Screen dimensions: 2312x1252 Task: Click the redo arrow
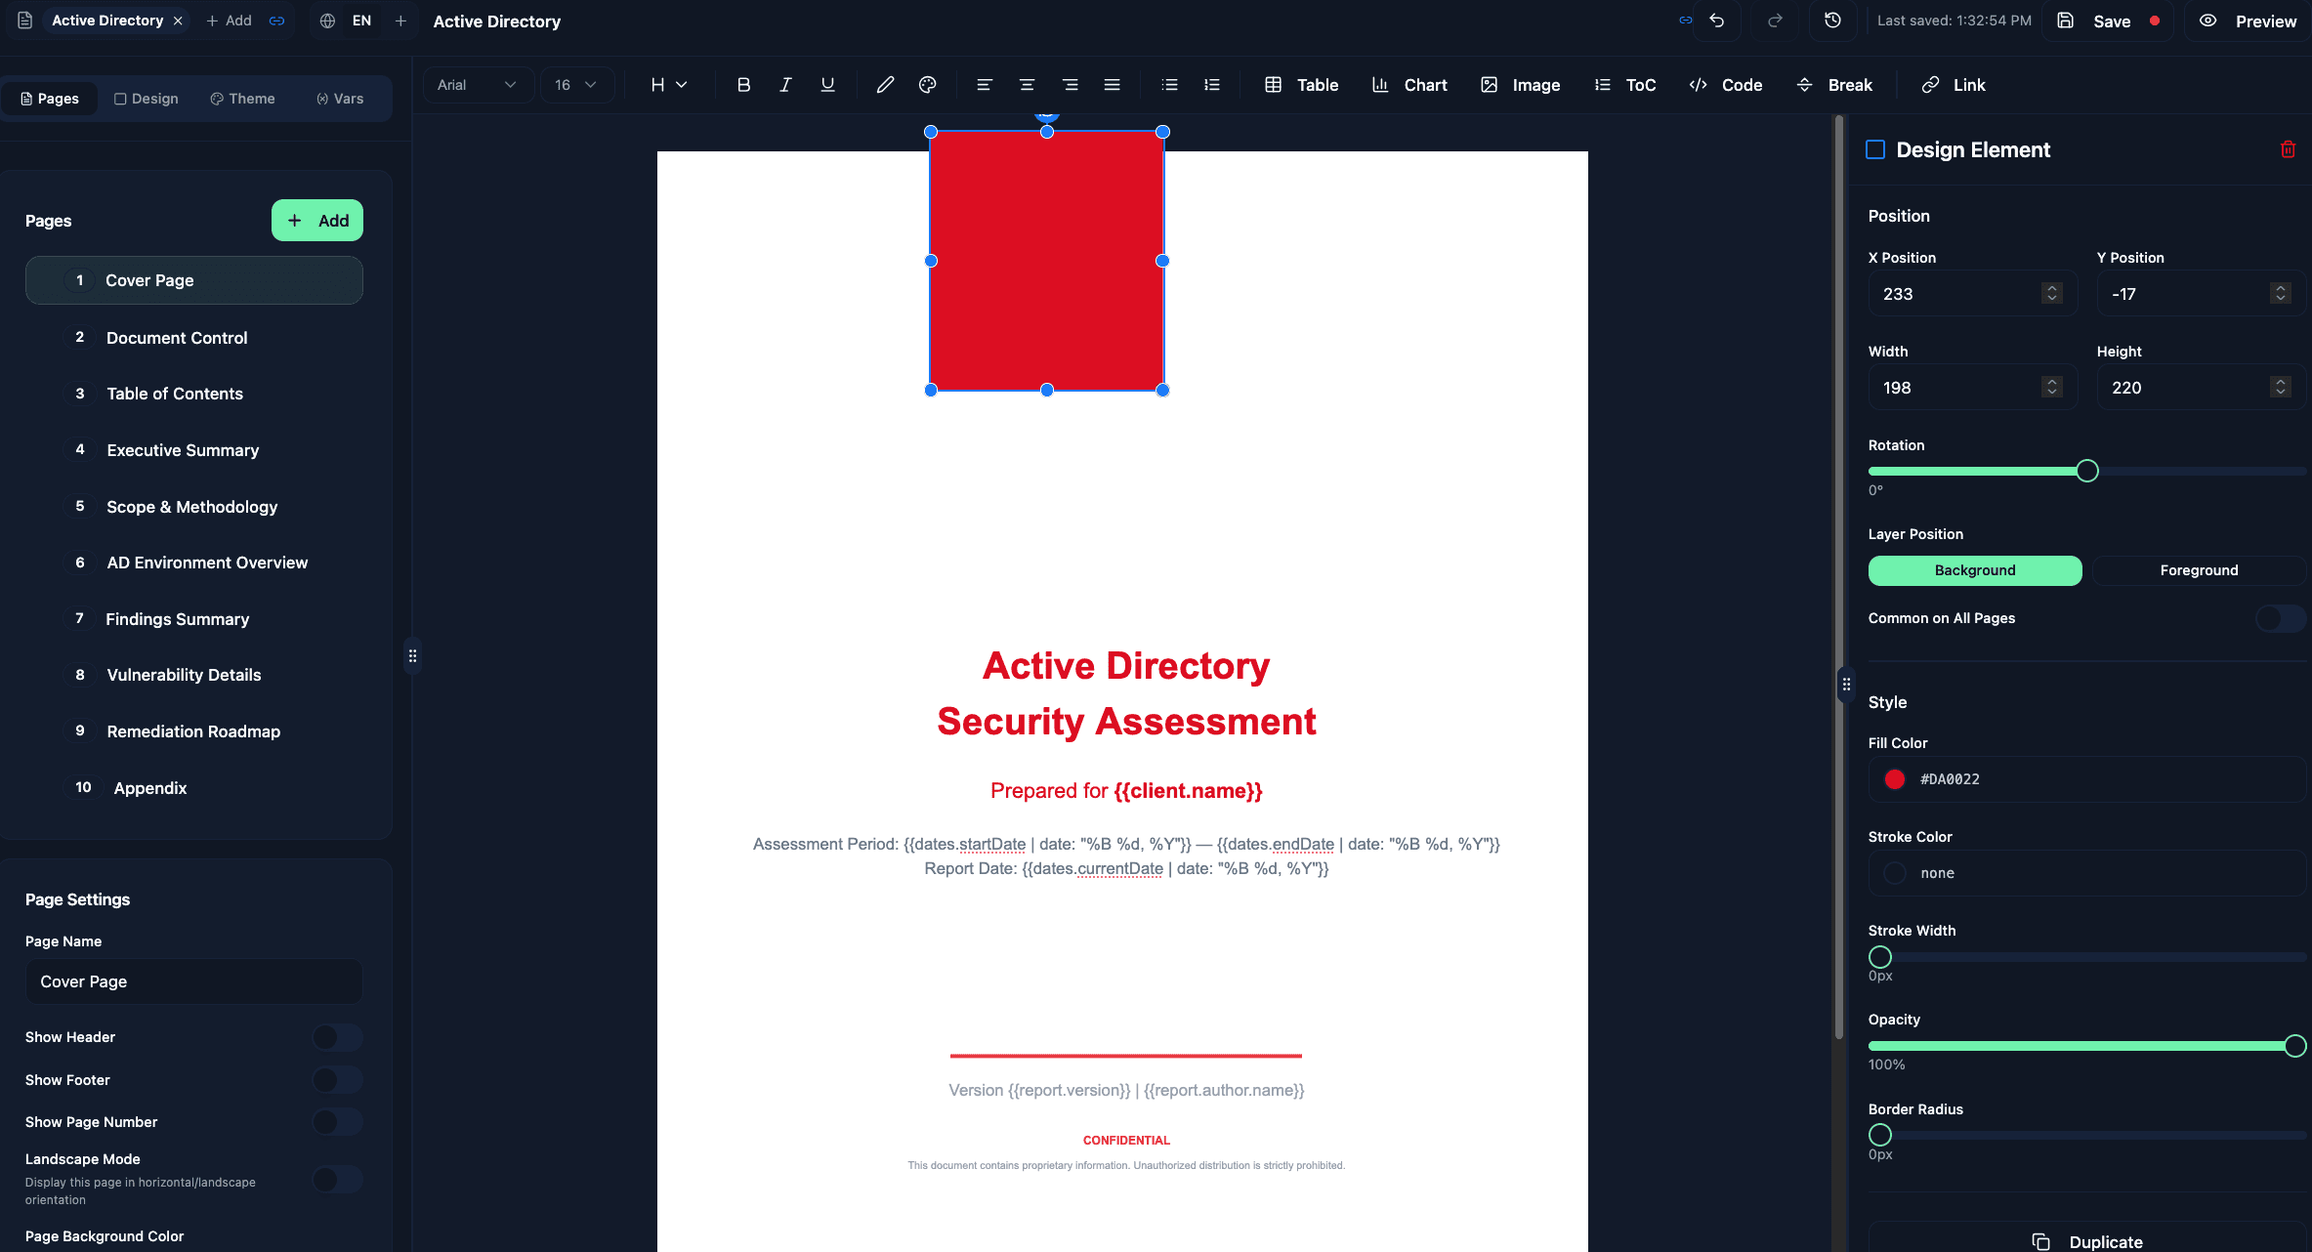1775,21
